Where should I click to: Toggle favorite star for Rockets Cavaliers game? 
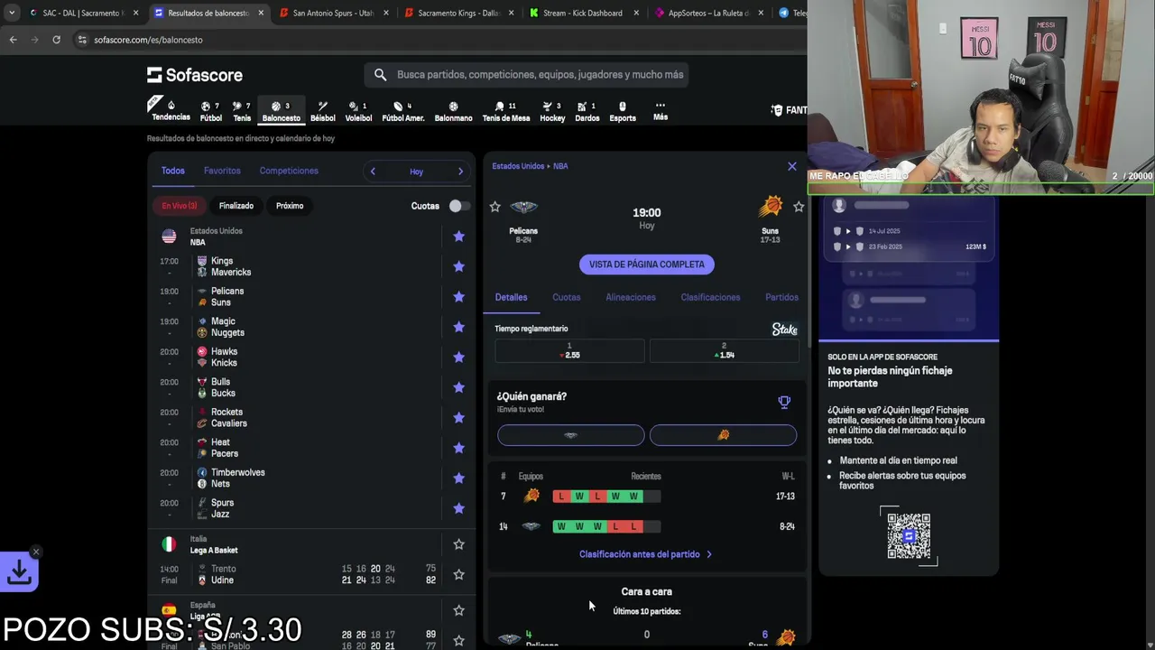coord(458,418)
